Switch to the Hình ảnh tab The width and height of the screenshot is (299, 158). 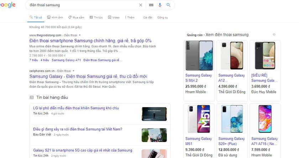tap(55, 17)
